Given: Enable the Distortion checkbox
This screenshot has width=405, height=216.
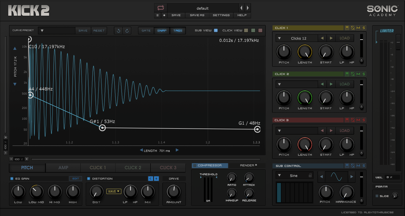Looking at the screenshot, I should 89,179.
